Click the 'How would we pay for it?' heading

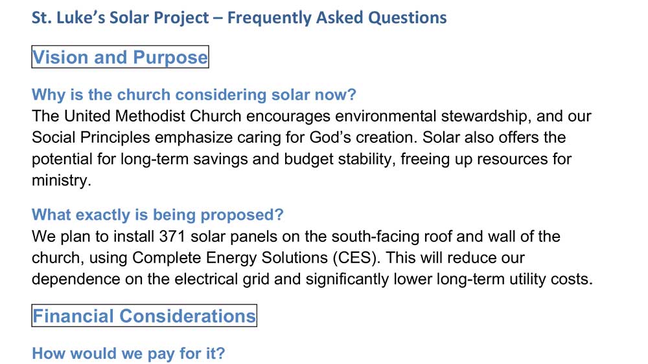pos(128,353)
